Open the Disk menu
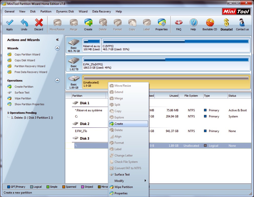254x197 pixels. [x=33, y=11]
